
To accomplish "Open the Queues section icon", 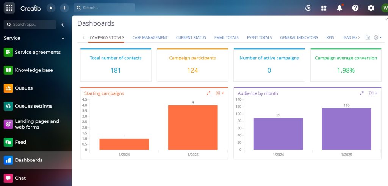I will pos(8,88).
